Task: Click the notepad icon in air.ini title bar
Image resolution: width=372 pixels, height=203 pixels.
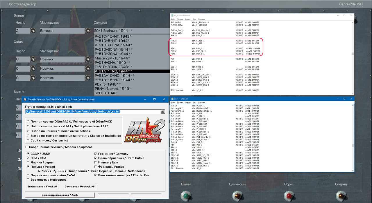Action: pyautogui.click(x=172, y=99)
